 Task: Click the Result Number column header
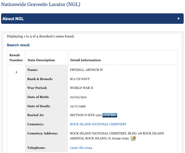(x=16, y=58)
